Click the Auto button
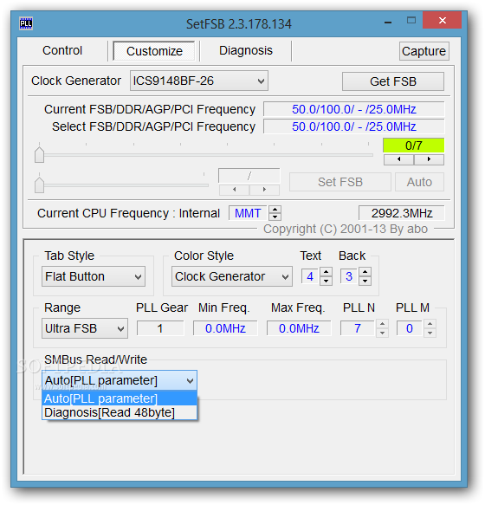The image size is (485, 505). click(x=419, y=182)
